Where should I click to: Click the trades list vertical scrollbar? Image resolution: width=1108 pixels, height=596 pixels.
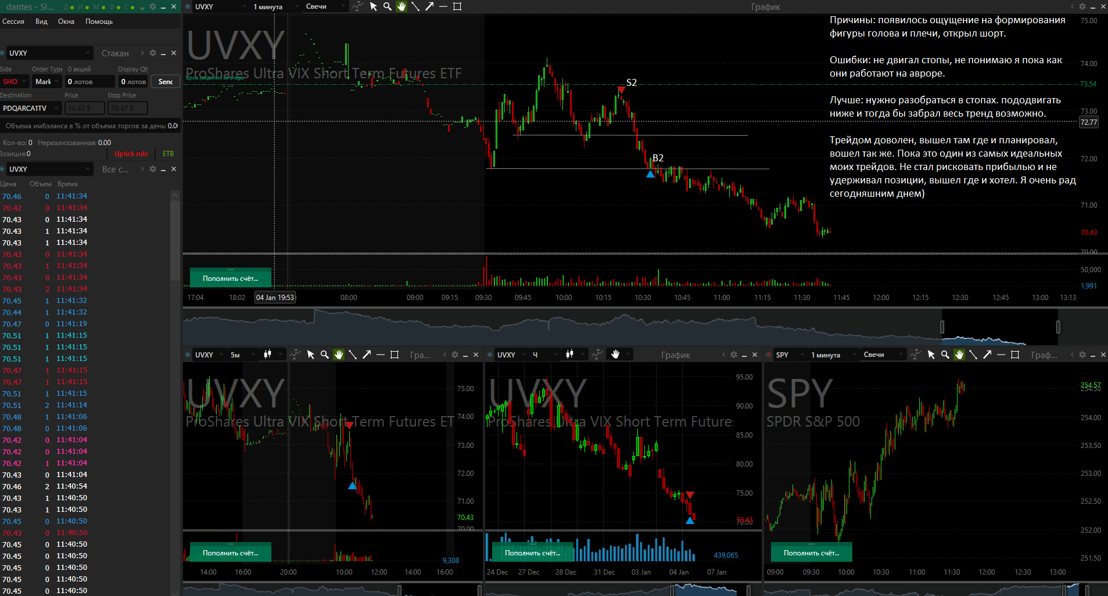[x=175, y=241]
